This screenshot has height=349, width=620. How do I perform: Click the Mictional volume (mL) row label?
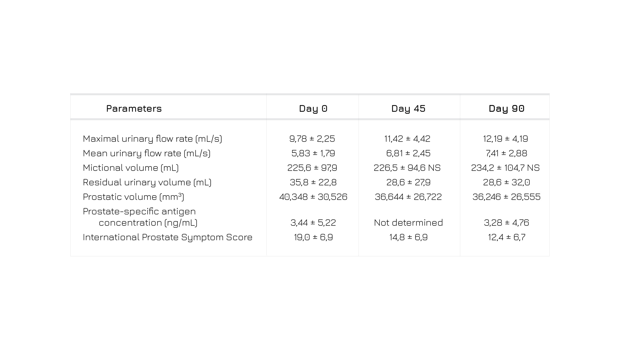coord(131,168)
